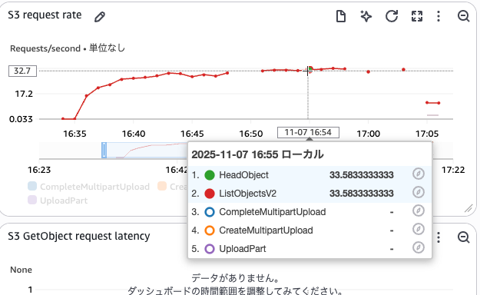Toggle the HeadObject series in tooltip
The width and height of the screenshot is (480, 295).
[x=210, y=175]
